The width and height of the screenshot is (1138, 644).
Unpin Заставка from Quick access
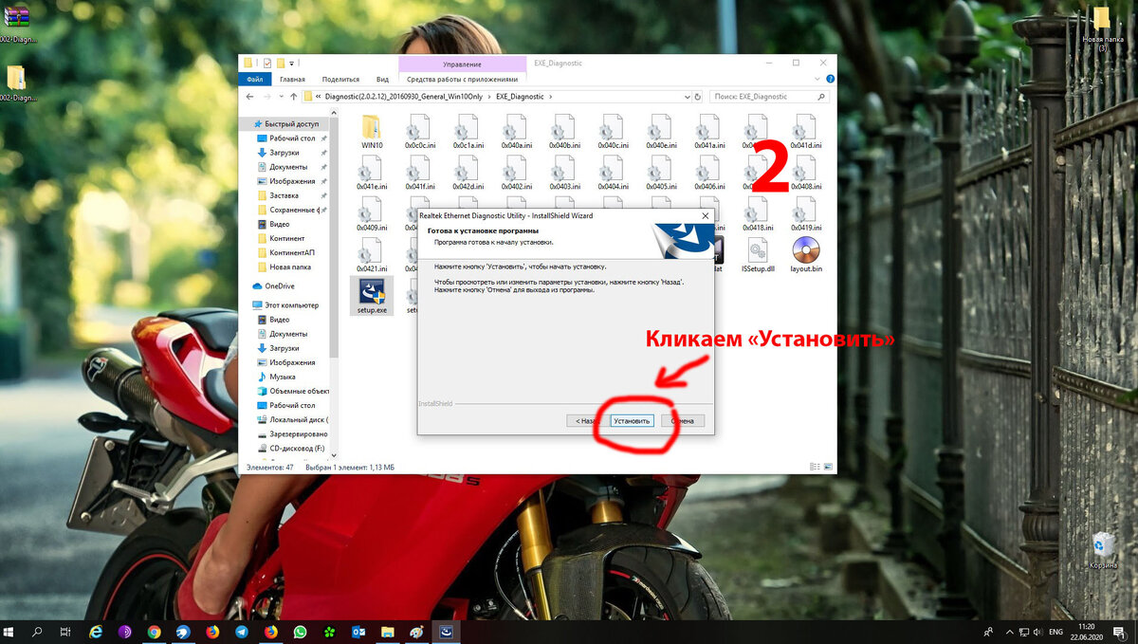coord(323,194)
